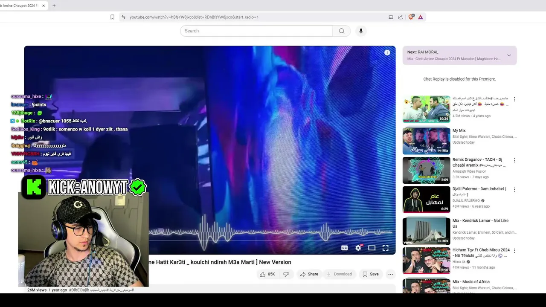Play Remix Draganov TACH thumbnail
546x307 pixels.
click(x=426, y=170)
